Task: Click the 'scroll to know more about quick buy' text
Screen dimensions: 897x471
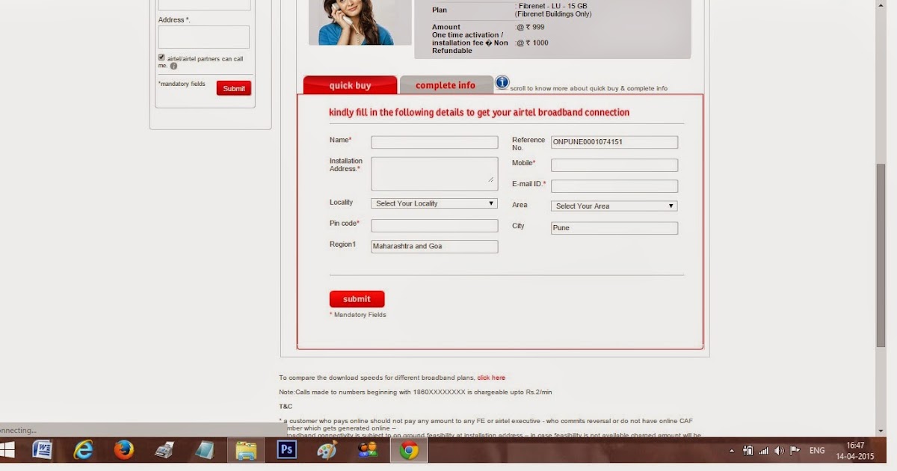Action: pos(589,88)
